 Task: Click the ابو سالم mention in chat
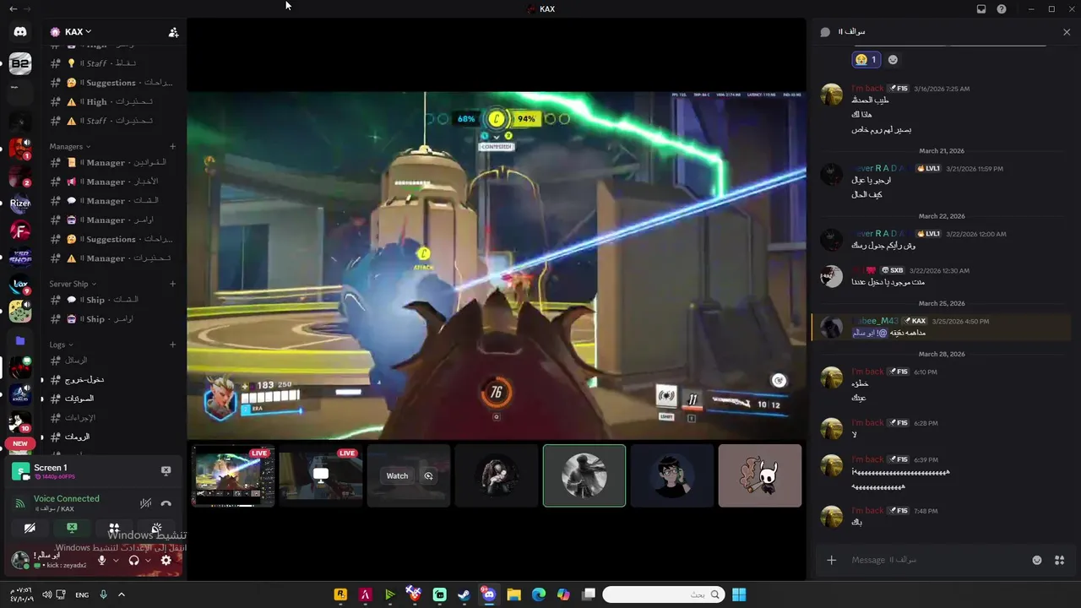tap(869, 334)
